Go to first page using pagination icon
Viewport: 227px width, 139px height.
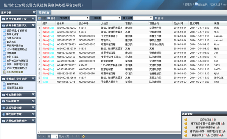click(39, 136)
